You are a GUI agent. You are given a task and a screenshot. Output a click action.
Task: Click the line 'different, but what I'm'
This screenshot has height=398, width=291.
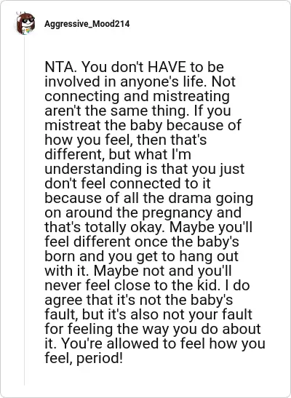118,154
